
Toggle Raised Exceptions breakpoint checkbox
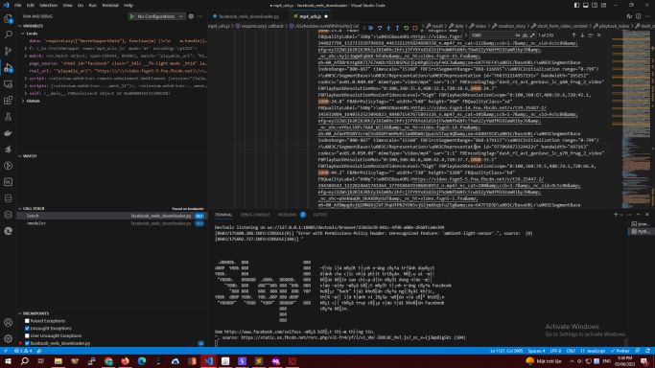(x=27, y=321)
